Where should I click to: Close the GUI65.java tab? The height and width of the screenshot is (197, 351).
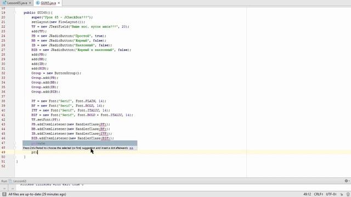click(x=59, y=3)
